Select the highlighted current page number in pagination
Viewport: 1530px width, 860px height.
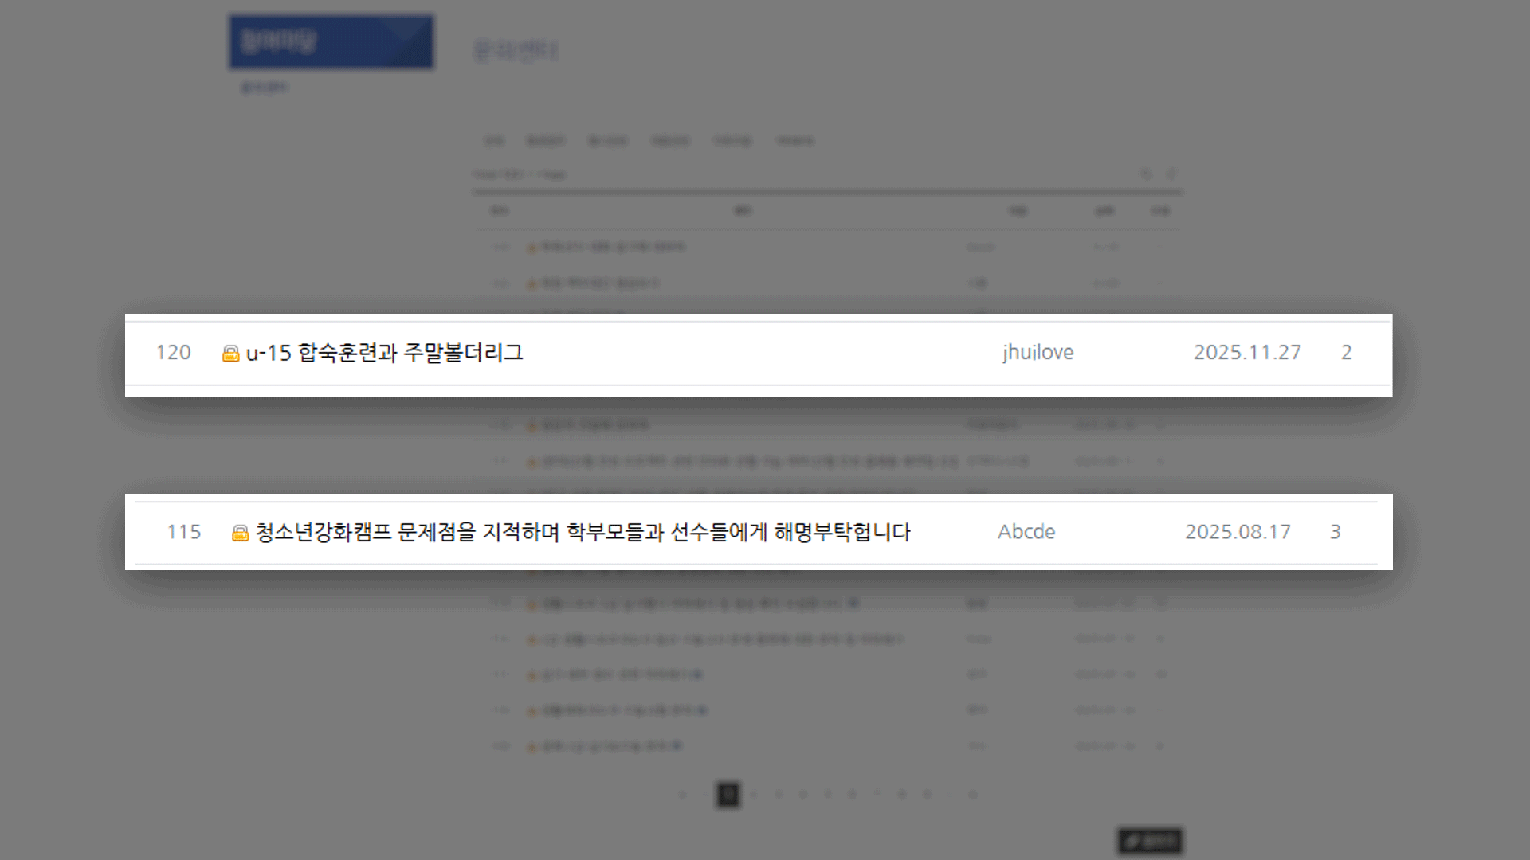[x=728, y=794]
